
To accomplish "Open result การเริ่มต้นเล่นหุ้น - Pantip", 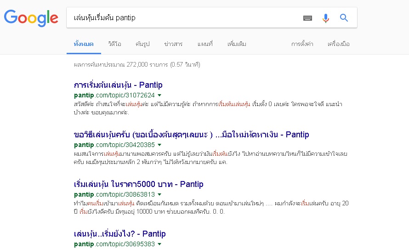I will coord(118,85).
